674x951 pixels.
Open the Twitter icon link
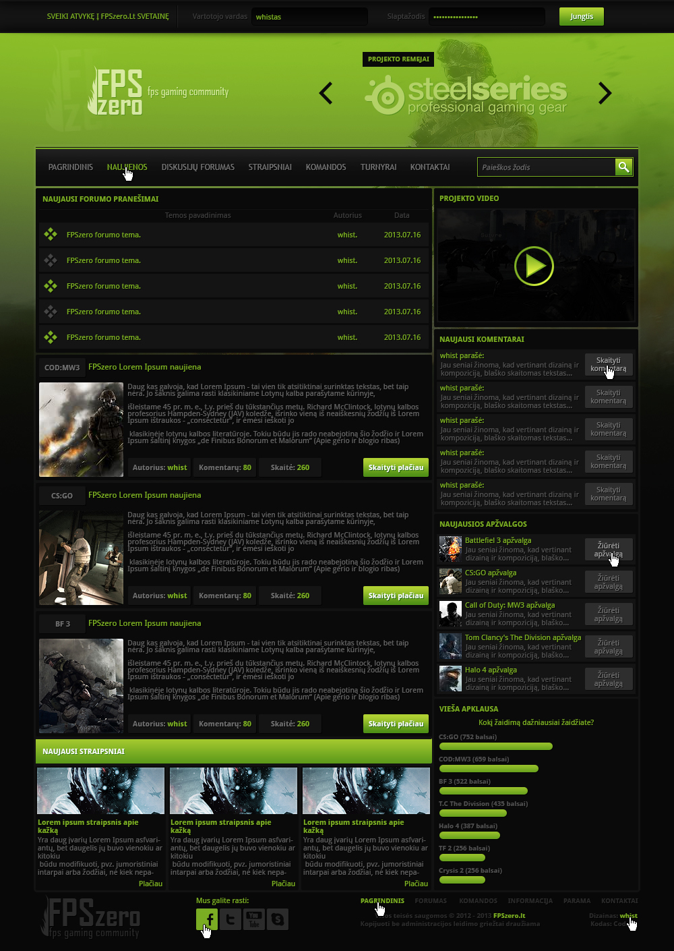(x=231, y=919)
